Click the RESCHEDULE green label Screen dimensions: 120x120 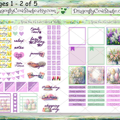coord(96,104)
